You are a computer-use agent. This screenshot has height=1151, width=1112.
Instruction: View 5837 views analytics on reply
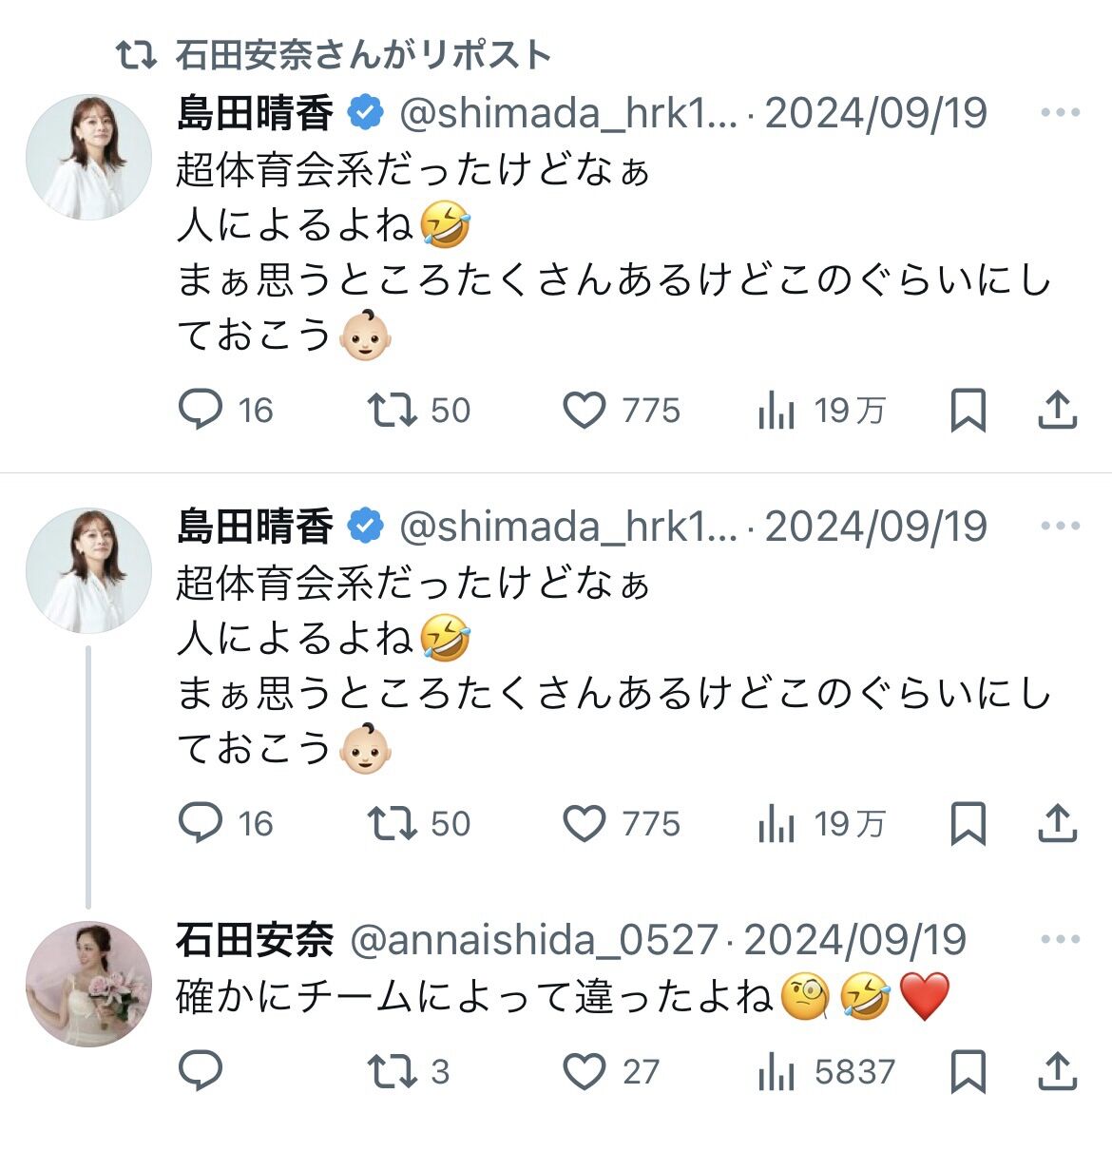776,1071
